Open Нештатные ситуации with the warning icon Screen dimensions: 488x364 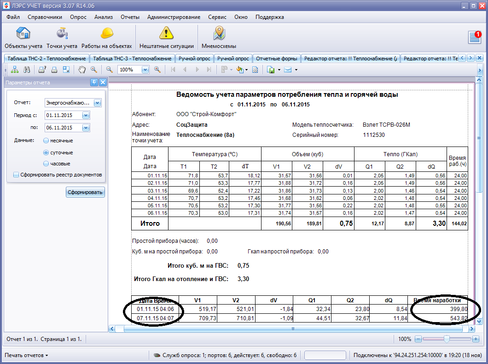pos(167,38)
